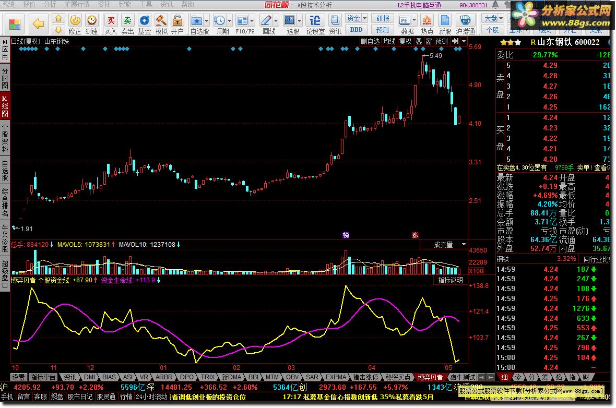Expand the 画线 drawing dropdown arrow
The height and width of the screenshot is (408, 616).
pos(276,20)
